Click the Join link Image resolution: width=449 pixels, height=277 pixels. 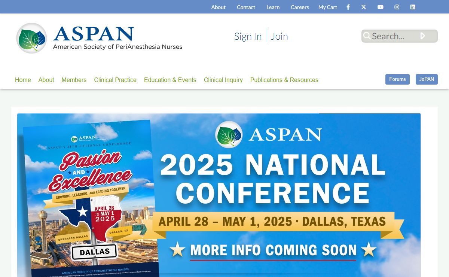click(280, 36)
